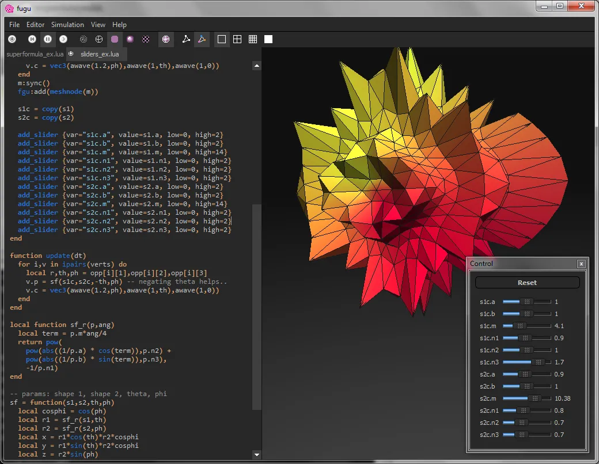Viewport: 599px width, 464px height.
Task: Switch to points rendering mode icon
Action: 83,39
